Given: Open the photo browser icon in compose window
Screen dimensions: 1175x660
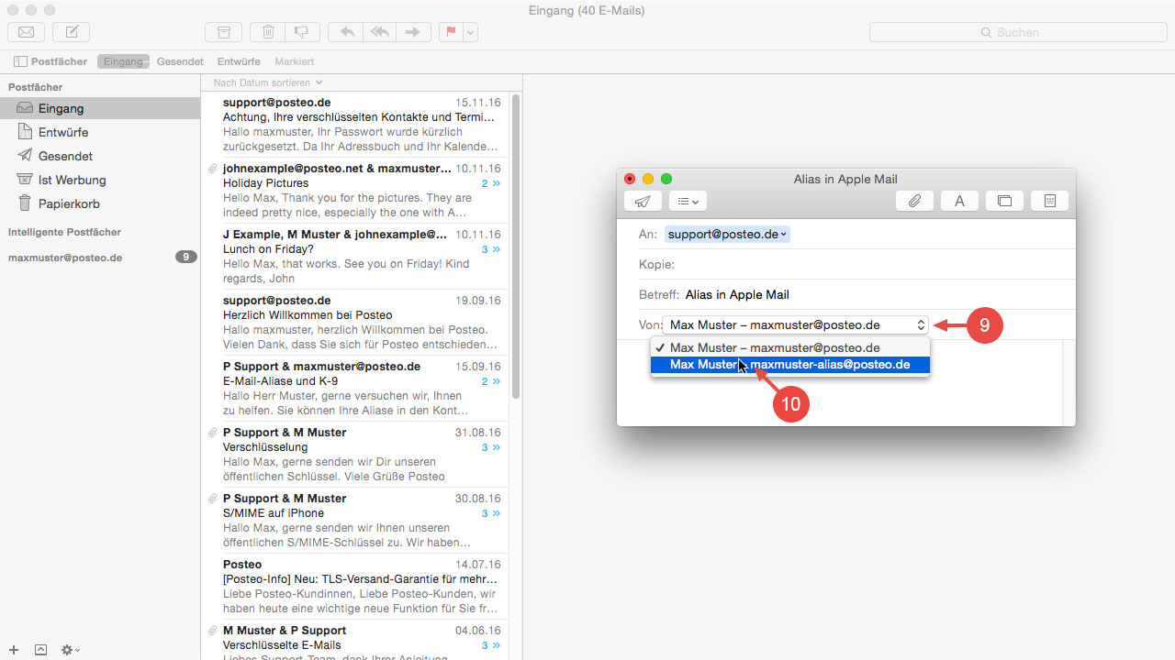Looking at the screenshot, I should 1004,201.
